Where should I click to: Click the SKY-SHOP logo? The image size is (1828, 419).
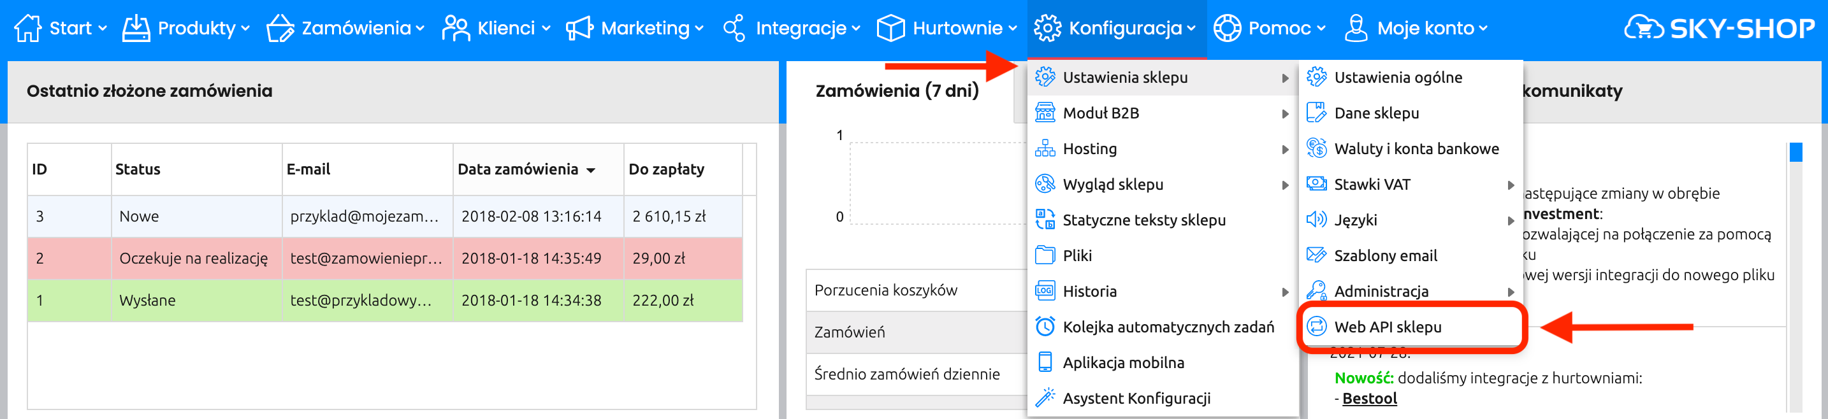[1719, 29]
